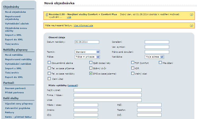Open Nová nahláška
This screenshot has width=197, height=119.
tap(14, 55)
